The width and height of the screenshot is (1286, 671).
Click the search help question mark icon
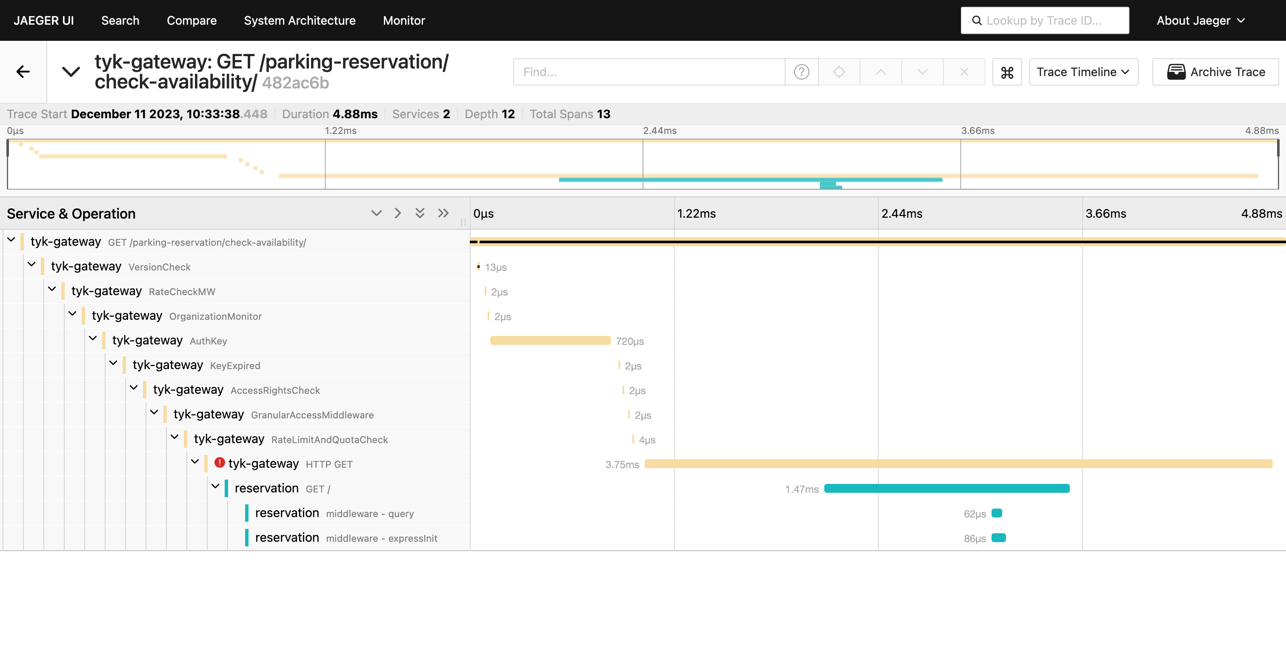pyautogui.click(x=801, y=72)
